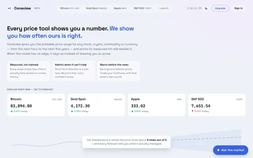
Task: Click the Sign in link
Action: (238, 8)
